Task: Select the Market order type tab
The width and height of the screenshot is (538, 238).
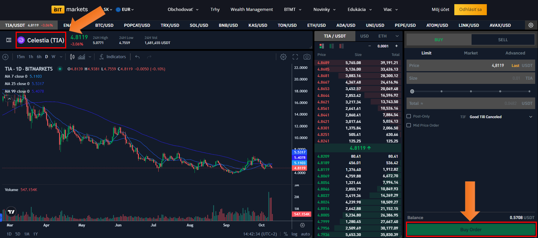Action: [471, 53]
